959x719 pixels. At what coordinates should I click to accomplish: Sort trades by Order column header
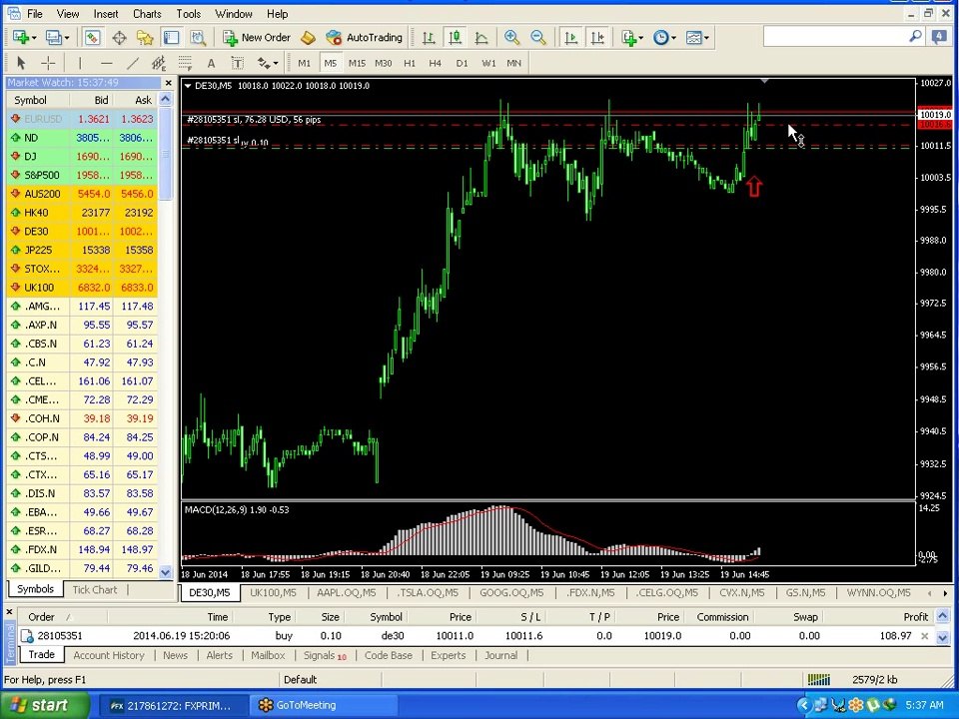click(x=42, y=617)
